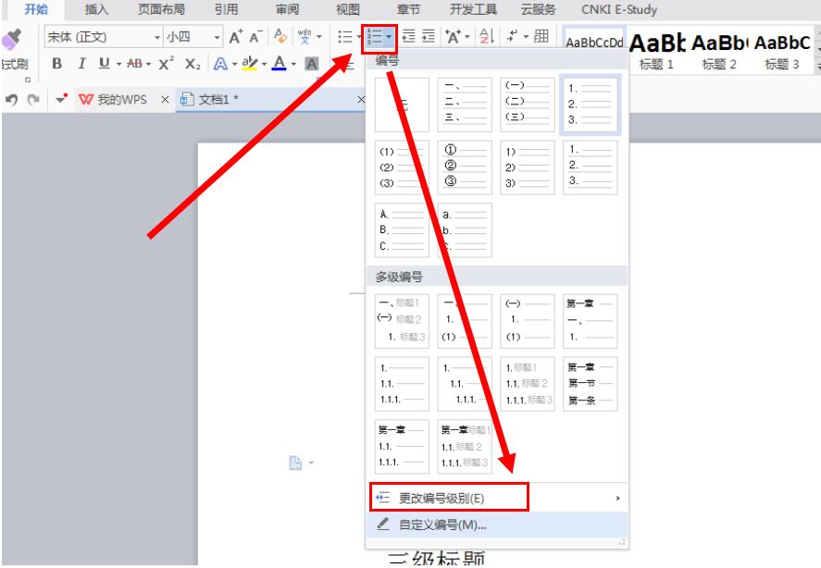Switch to the 页面布局 ribbon tab
This screenshot has height=568, width=821.
coord(161,9)
